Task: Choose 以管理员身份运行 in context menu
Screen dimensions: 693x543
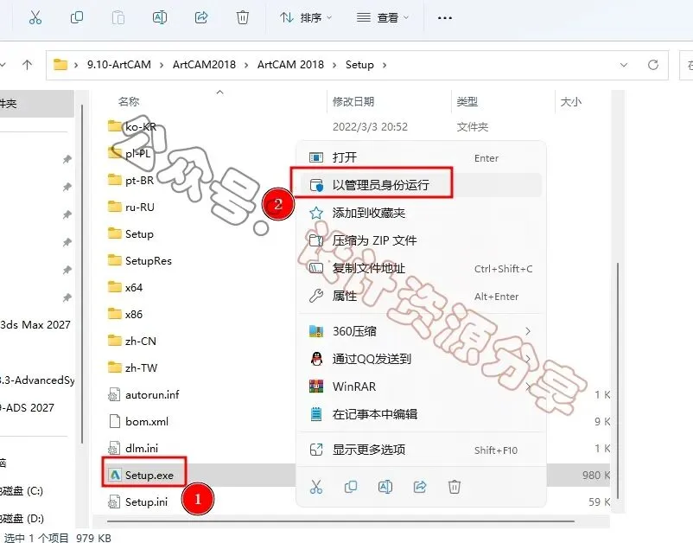Action: [421, 185]
